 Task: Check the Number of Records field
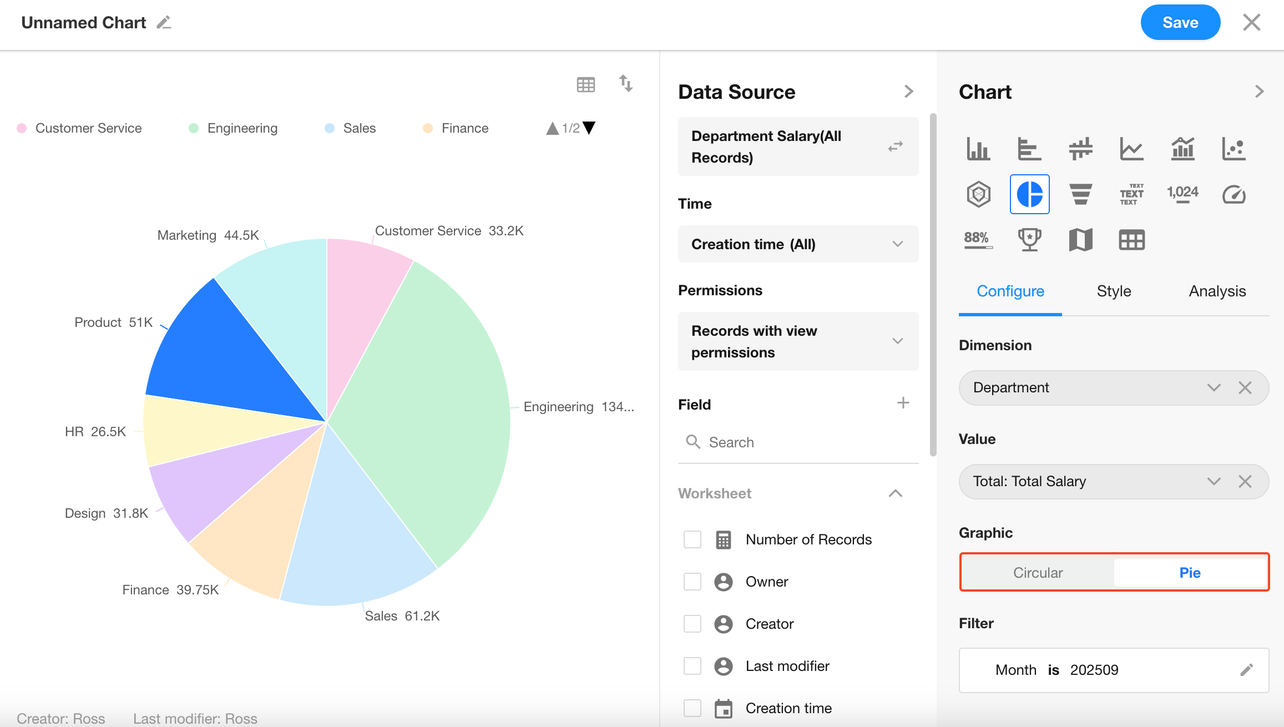pyautogui.click(x=692, y=539)
